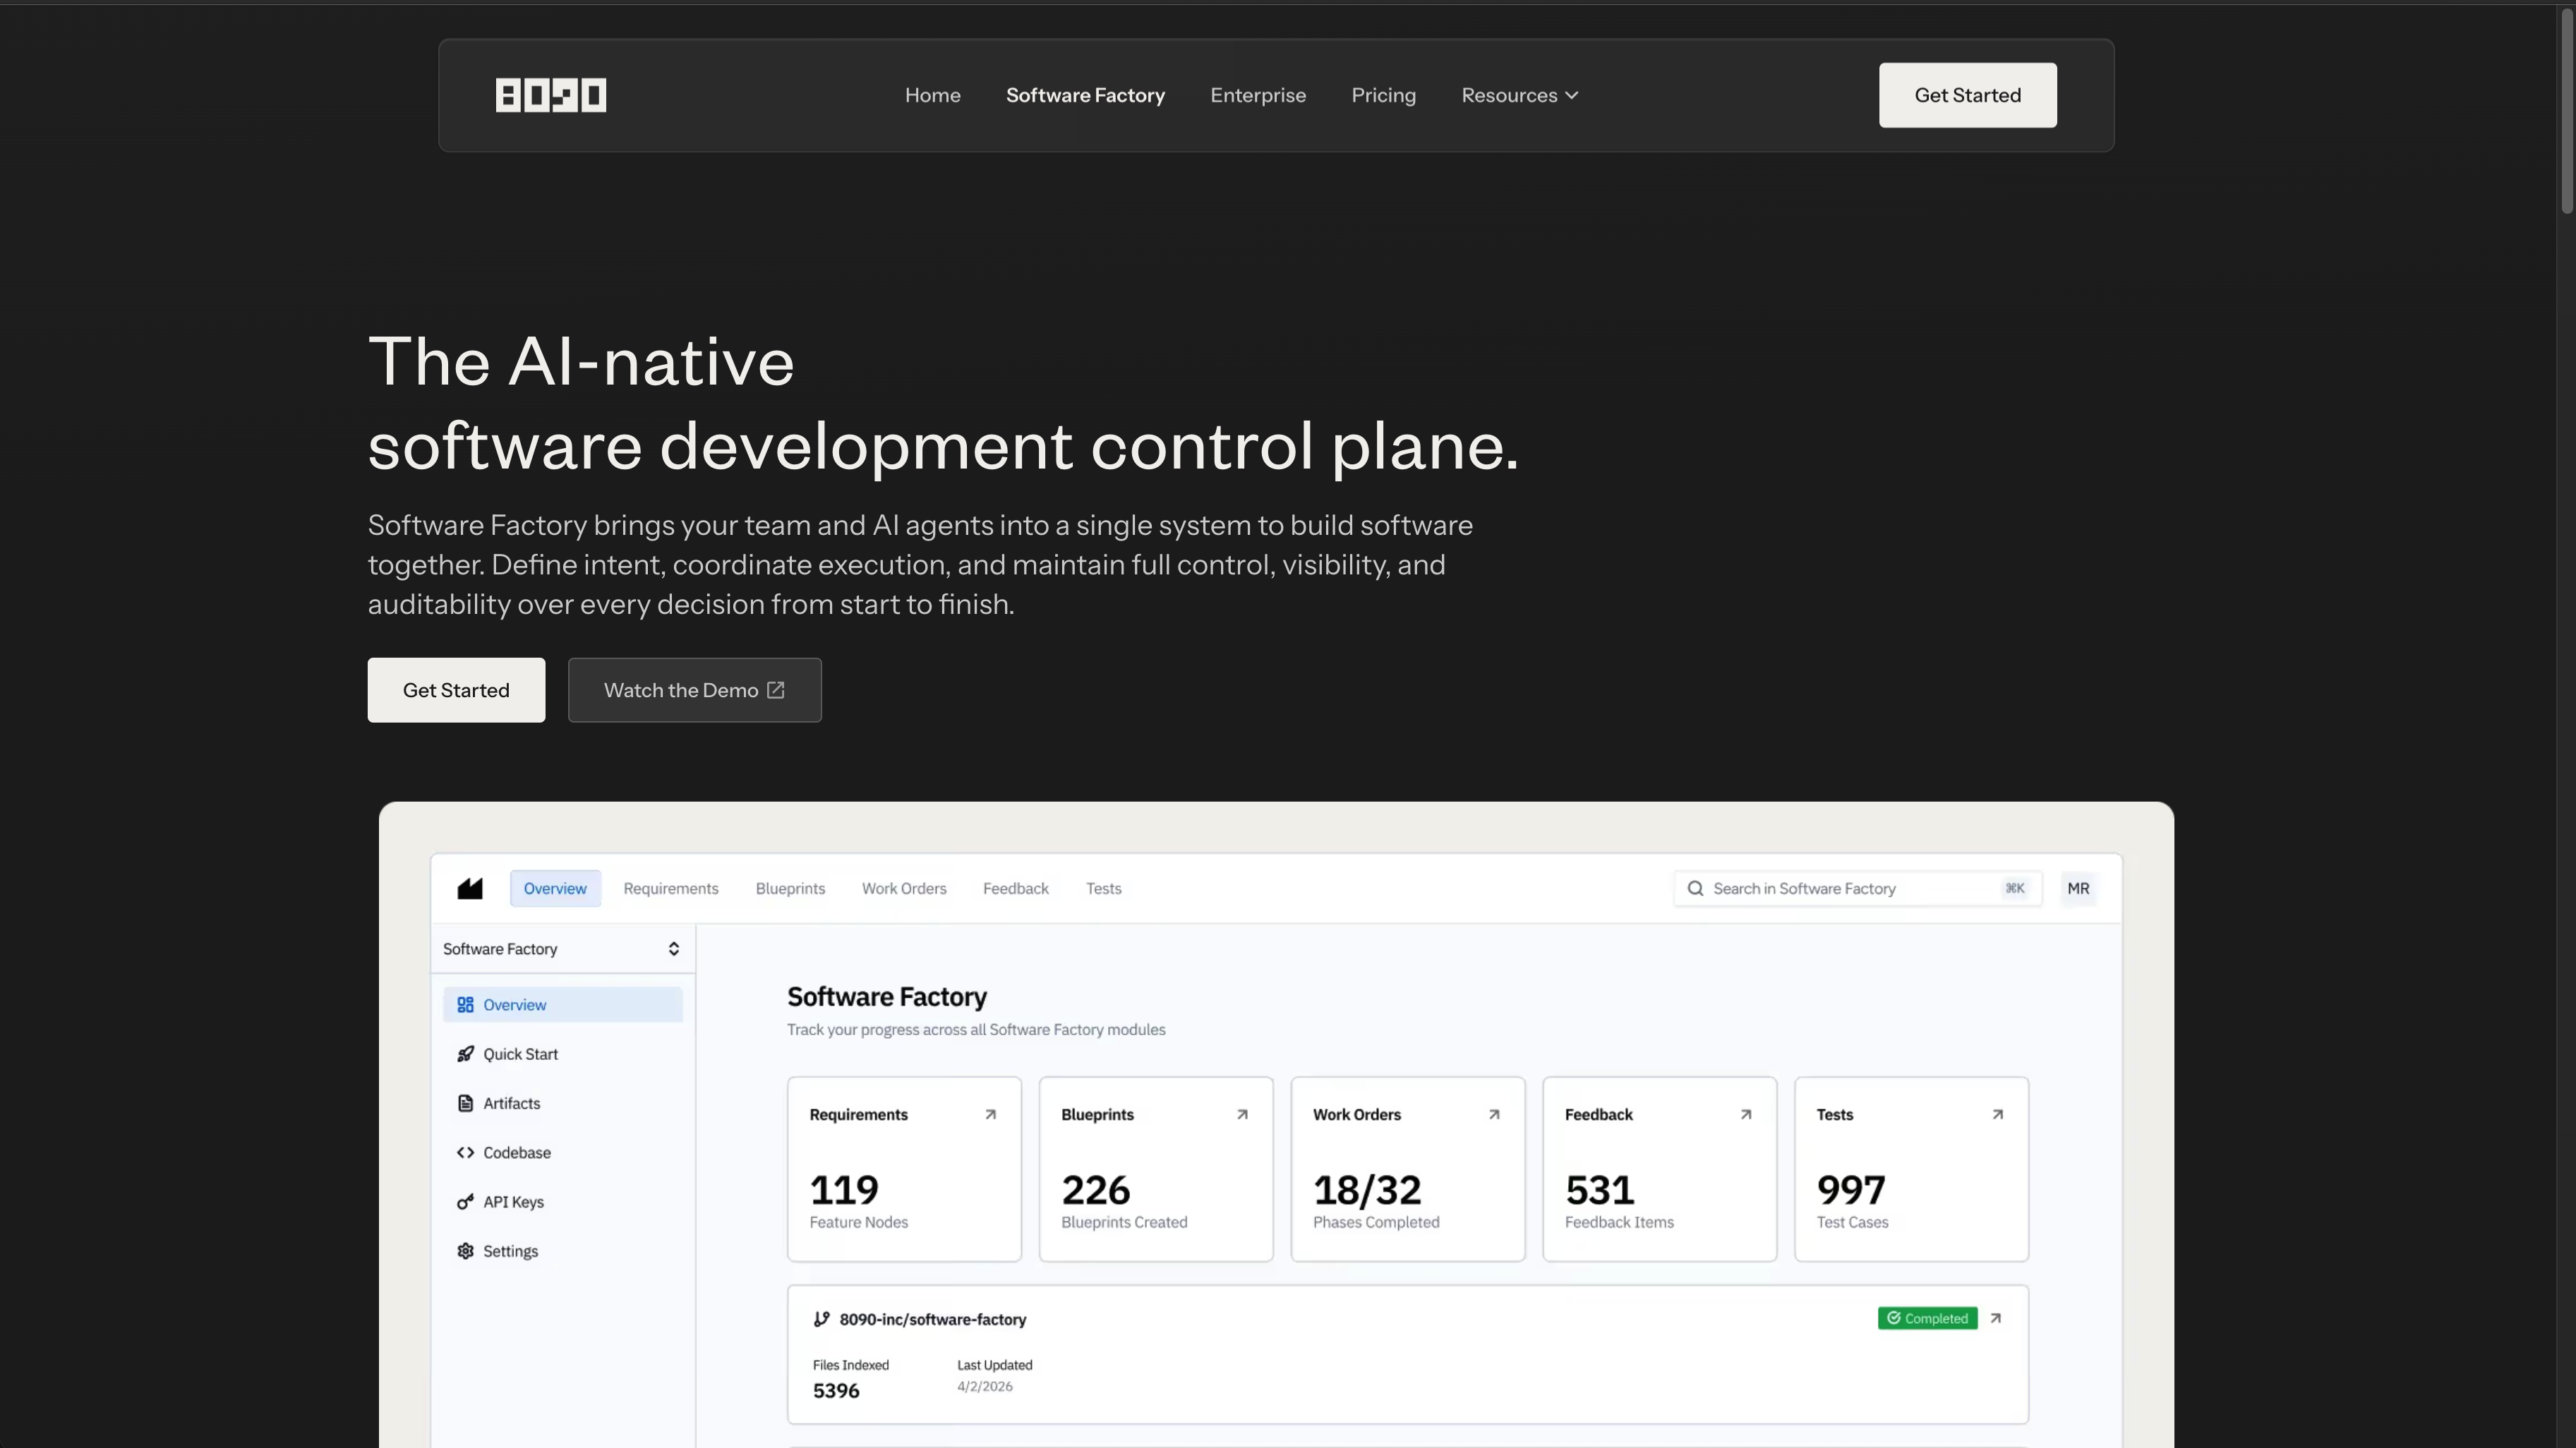
Task: Click the external link icon on Watch the Demo
Action: [x=776, y=690]
